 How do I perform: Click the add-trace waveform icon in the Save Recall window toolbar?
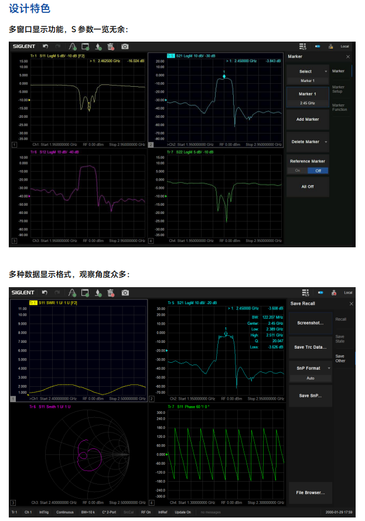click(71, 292)
